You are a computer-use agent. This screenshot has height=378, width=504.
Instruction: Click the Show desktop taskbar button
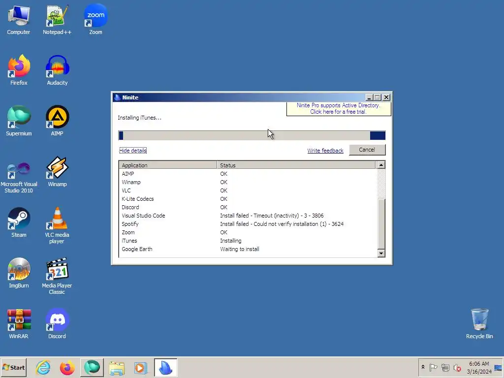tap(499, 368)
